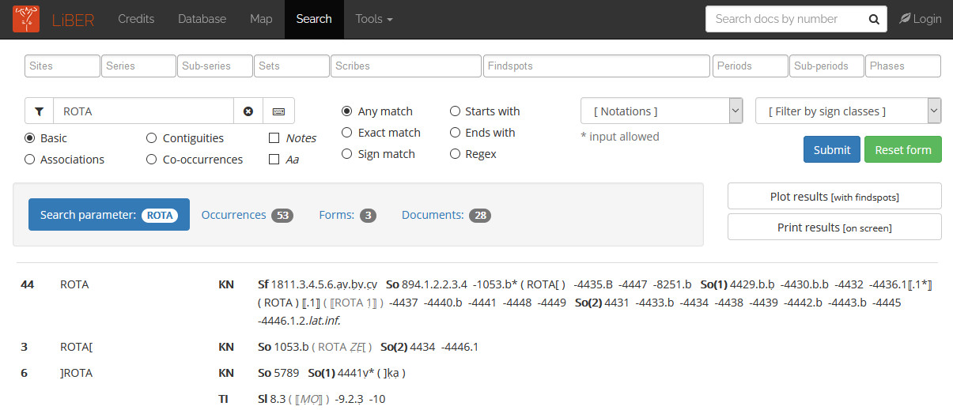Open the Notations dropdown
953x410 pixels.
[x=661, y=111]
